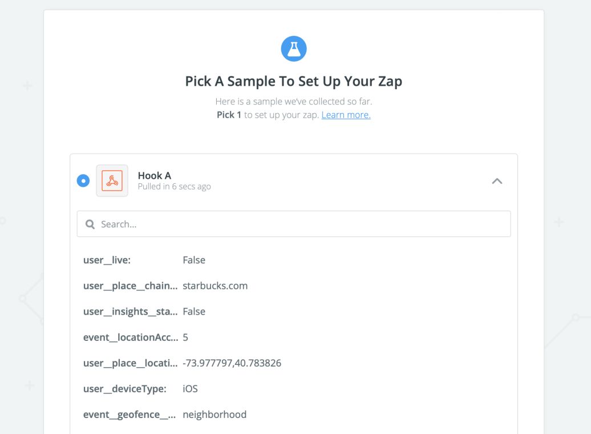The width and height of the screenshot is (591, 434).
Task: Select the user__deviceType field label
Action: pos(125,389)
